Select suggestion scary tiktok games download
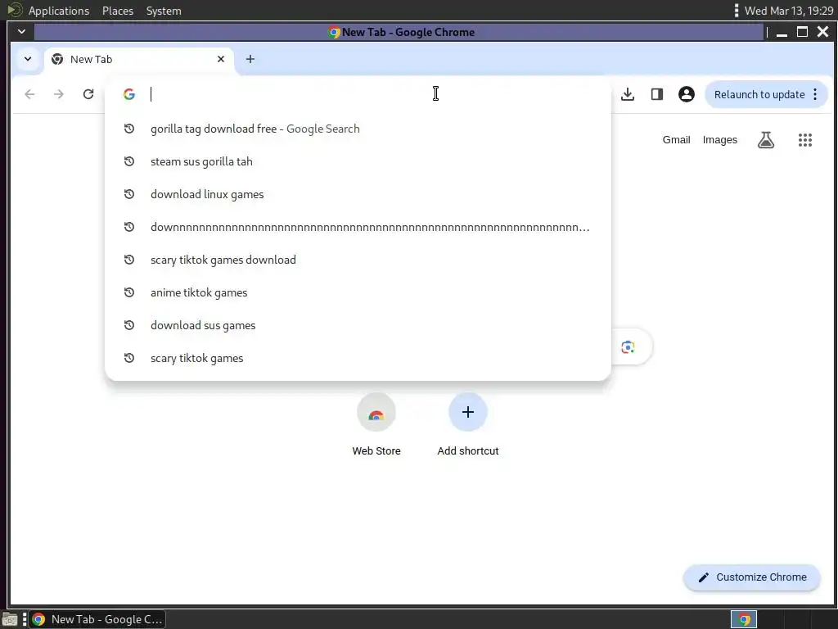 [358, 260]
